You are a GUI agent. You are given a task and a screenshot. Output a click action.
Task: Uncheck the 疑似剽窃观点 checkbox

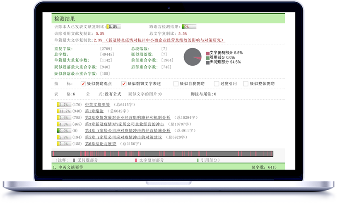tap(83, 84)
